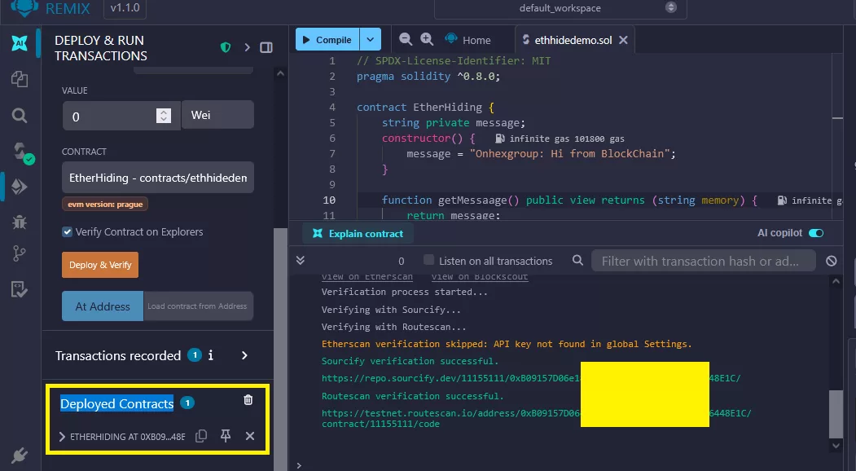This screenshot has width=856, height=471.
Task: Open the Compile button dropdown arrow
Action: [371, 39]
